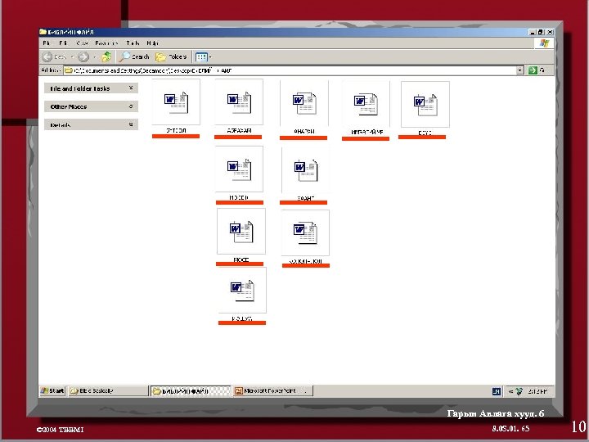Open the Search pane

coord(134,56)
